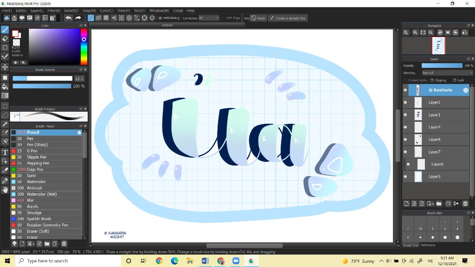This screenshot has width=475, height=267.
Task: Toggle the AntiAliasing checkbox
Action: point(160,18)
